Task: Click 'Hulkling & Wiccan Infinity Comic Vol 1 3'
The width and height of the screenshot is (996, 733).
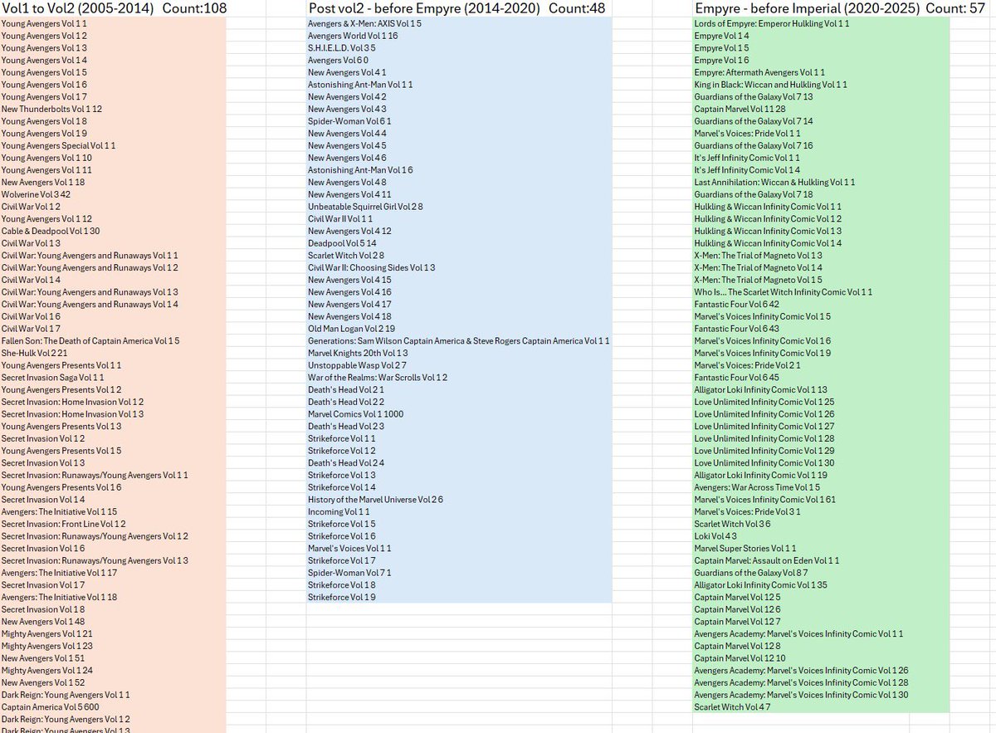Action: [822, 231]
